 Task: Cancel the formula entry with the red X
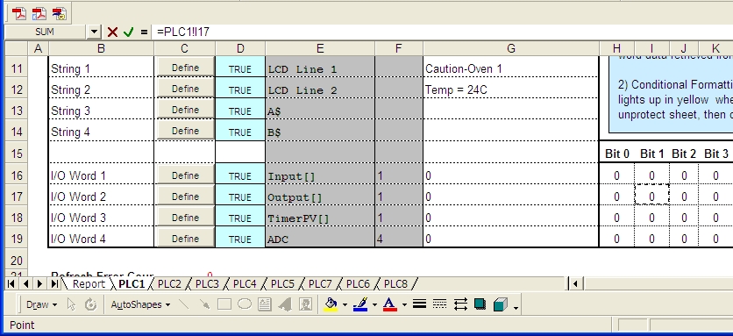coord(112,32)
